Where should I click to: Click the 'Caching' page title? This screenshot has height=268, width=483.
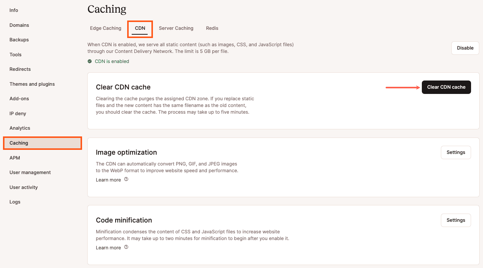(107, 9)
